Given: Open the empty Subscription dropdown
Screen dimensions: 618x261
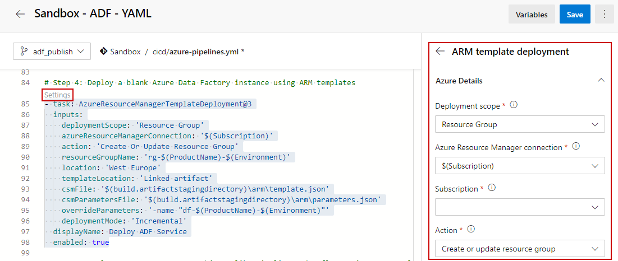Looking at the screenshot, I should [520, 207].
